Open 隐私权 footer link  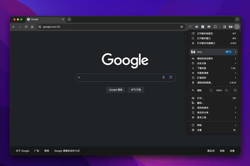211,151
